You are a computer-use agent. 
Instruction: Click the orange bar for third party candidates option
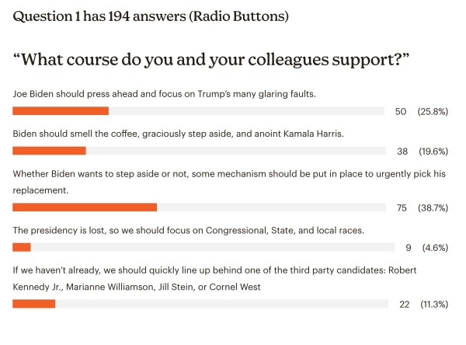(34, 304)
